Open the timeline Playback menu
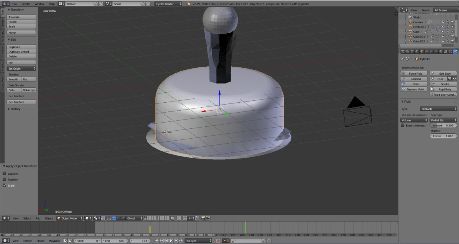This screenshot has width=459, height=244. [x=54, y=241]
